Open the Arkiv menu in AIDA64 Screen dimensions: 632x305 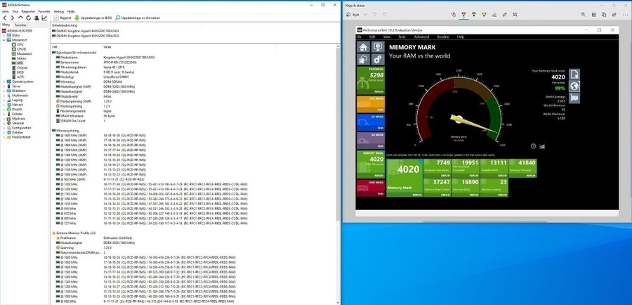[6, 12]
